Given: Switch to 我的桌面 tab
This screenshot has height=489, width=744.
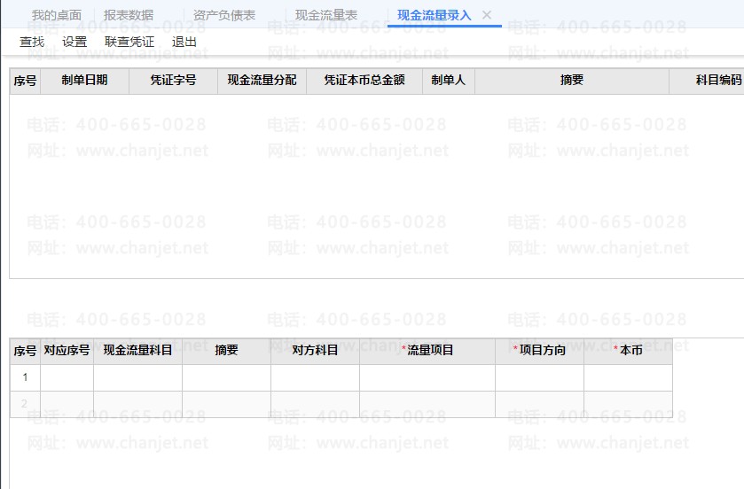Looking at the screenshot, I should pos(57,15).
